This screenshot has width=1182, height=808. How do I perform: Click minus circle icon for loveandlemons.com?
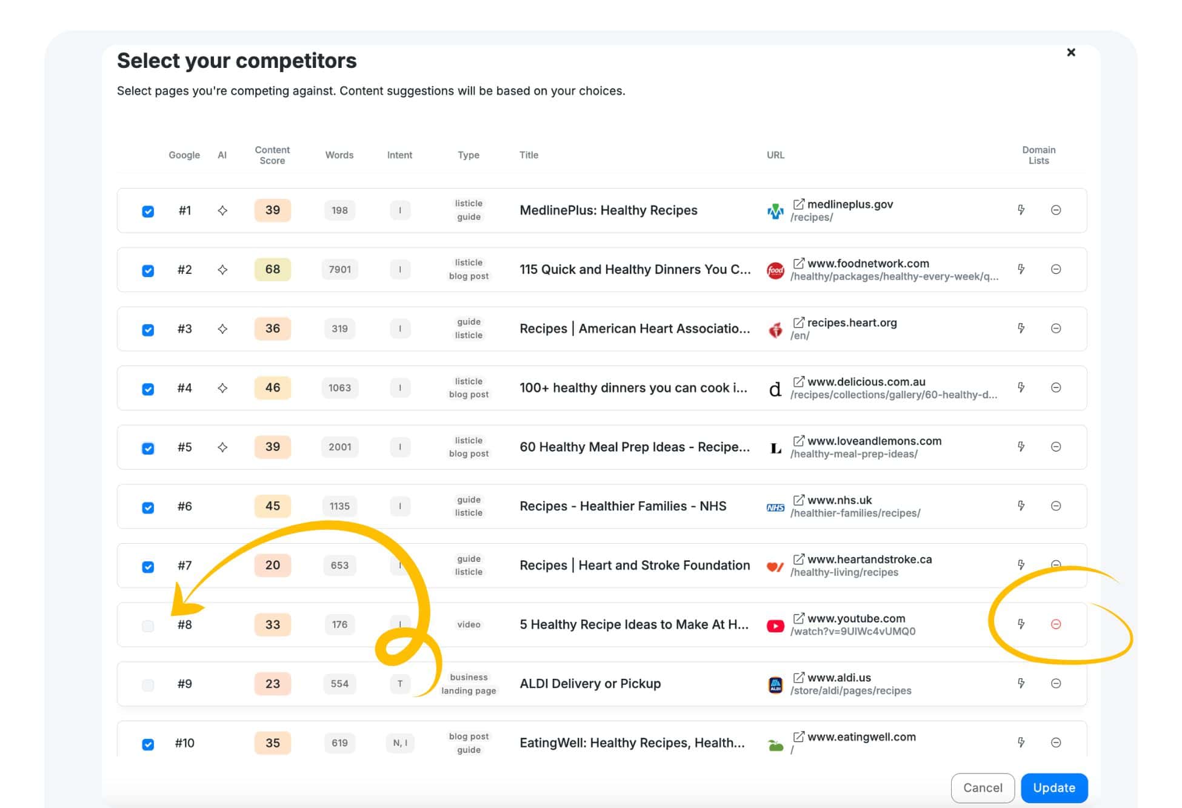[x=1056, y=447]
